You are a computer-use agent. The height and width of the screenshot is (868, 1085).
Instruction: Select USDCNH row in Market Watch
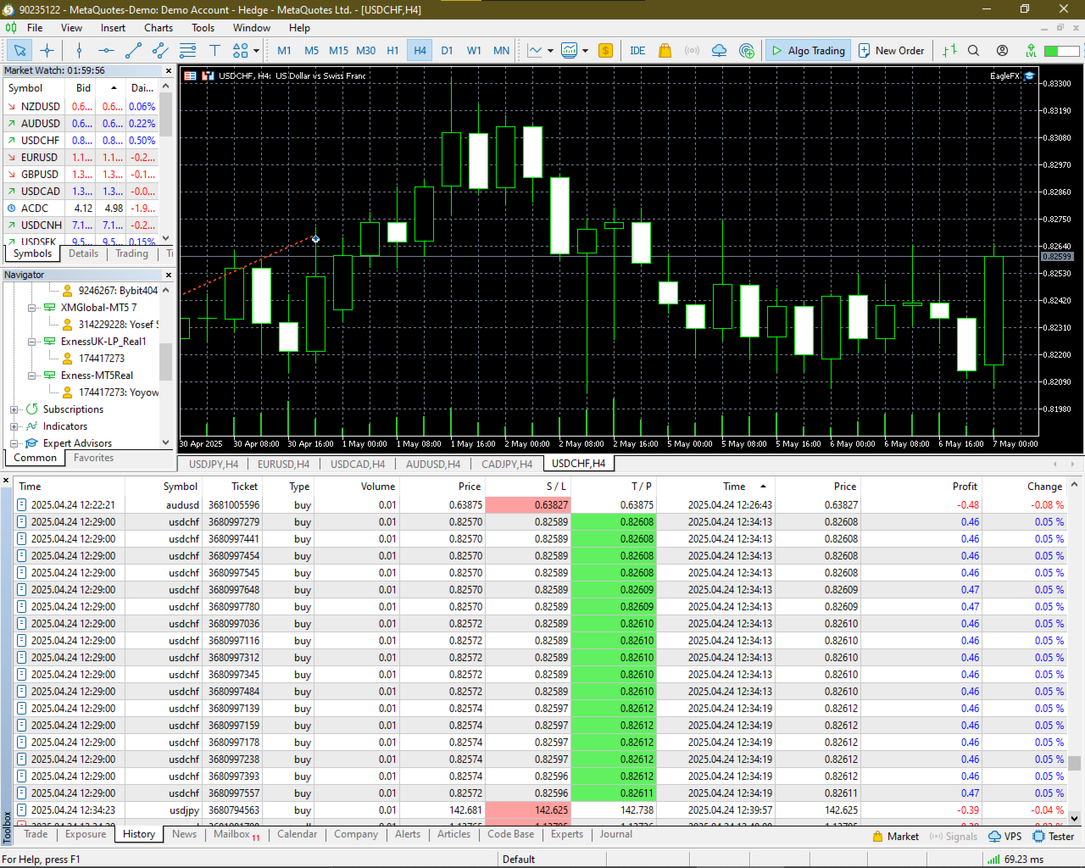40,225
